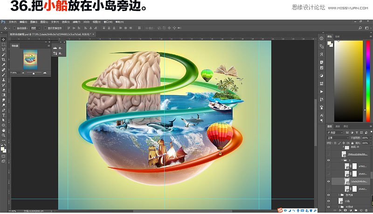Click the add layer mask icon
This screenshot has width=373, height=214.
click(x=345, y=210)
